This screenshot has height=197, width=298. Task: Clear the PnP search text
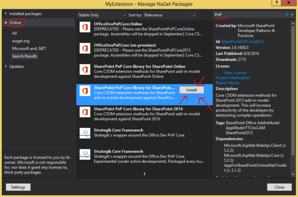(287, 15)
